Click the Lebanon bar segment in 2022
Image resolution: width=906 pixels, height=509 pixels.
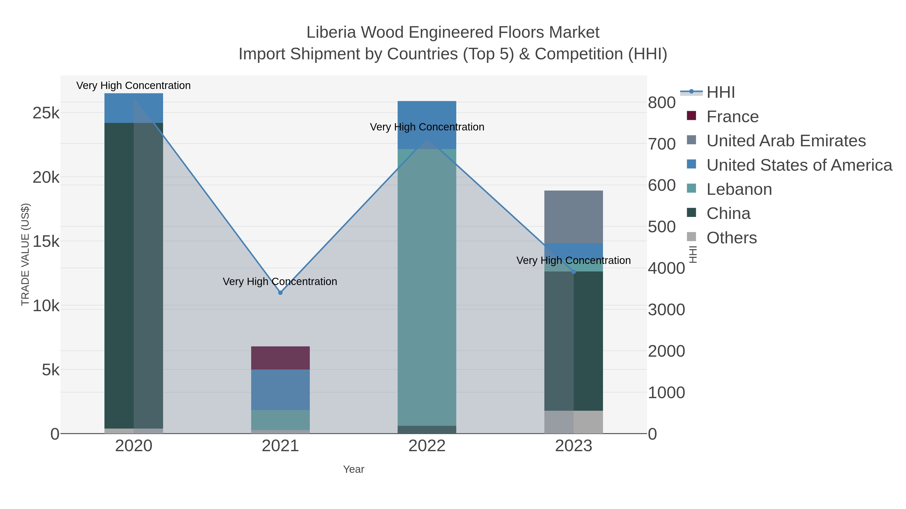point(427,287)
